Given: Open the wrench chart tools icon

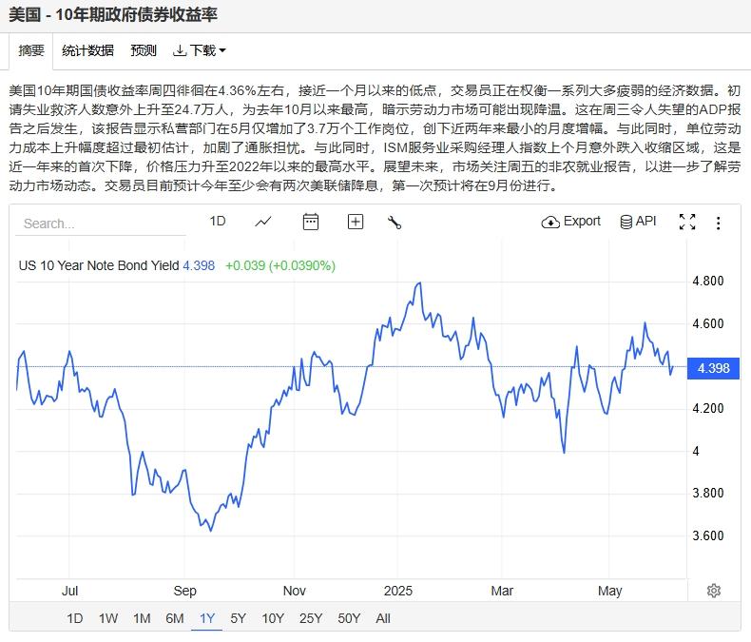Looking at the screenshot, I should tap(395, 223).
